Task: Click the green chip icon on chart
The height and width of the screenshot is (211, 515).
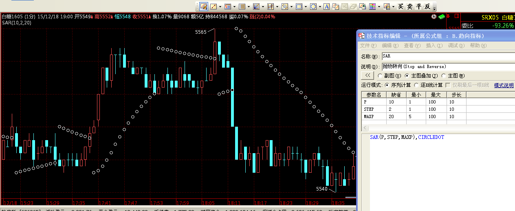Action: tap(442, 16)
